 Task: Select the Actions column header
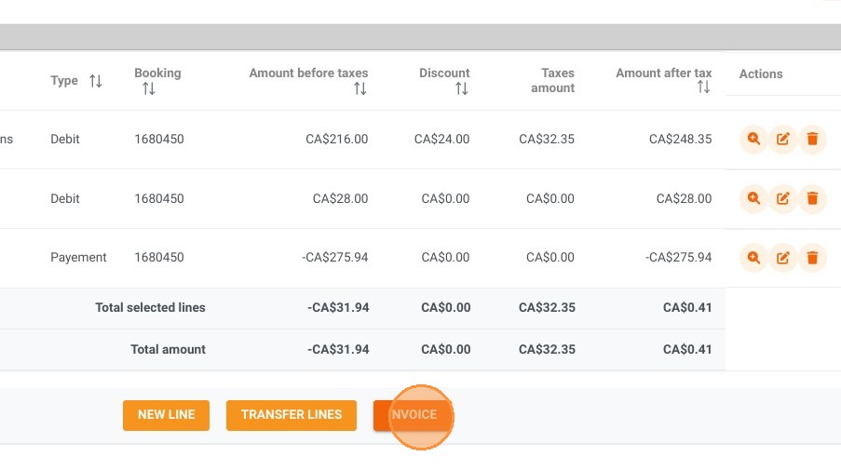(761, 74)
